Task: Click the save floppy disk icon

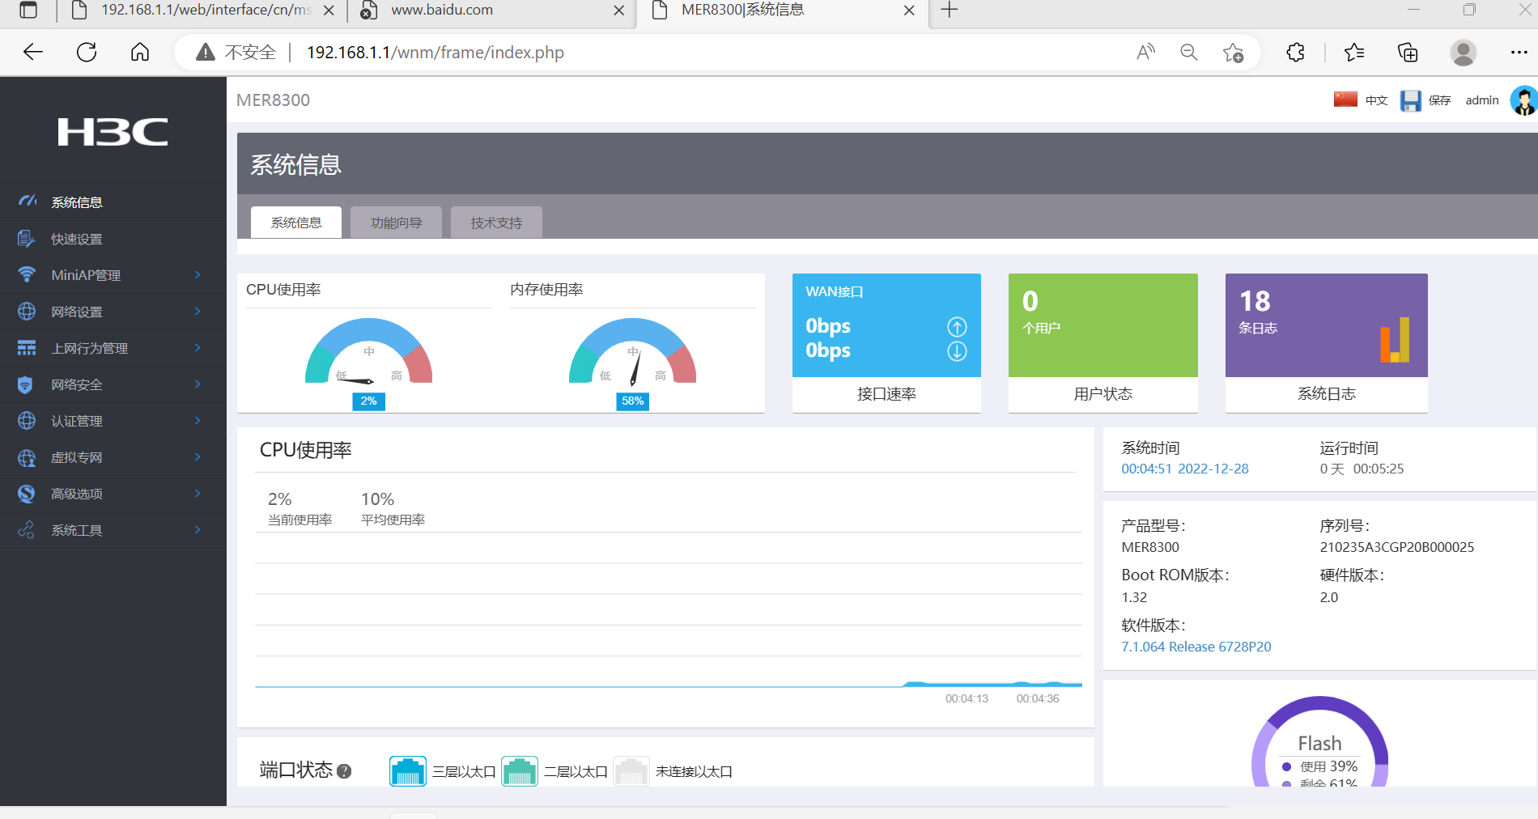Action: (x=1410, y=100)
